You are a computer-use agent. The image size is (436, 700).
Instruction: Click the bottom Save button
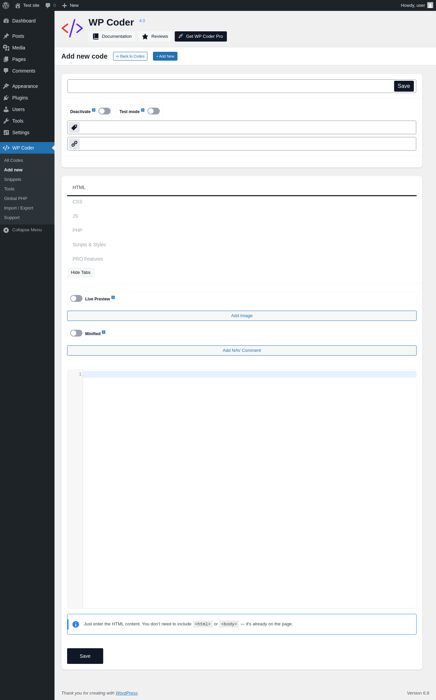[85, 656]
